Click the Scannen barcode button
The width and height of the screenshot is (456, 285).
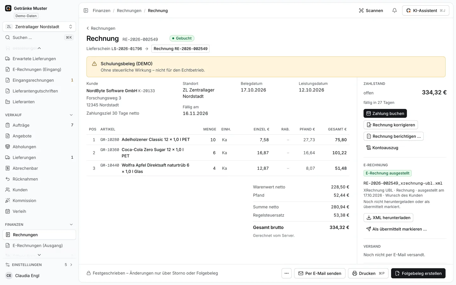pyautogui.click(x=371, y=10)
